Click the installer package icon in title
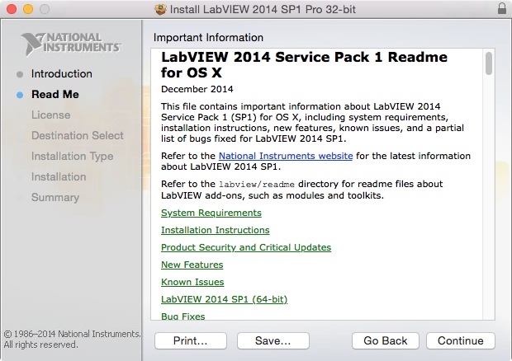Screen dimensions: 512x361 click(x=160, y=9)
